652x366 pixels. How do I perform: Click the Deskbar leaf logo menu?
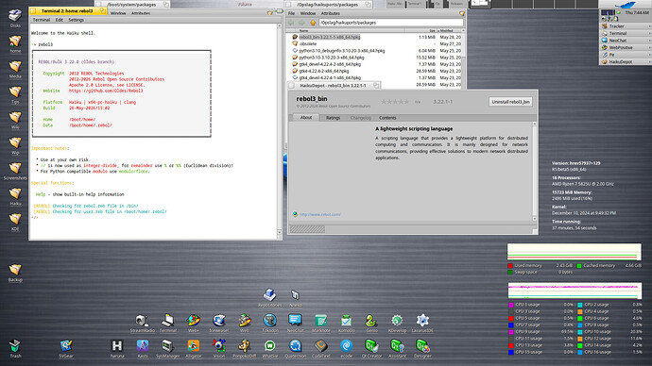click(x=625, y=5)
